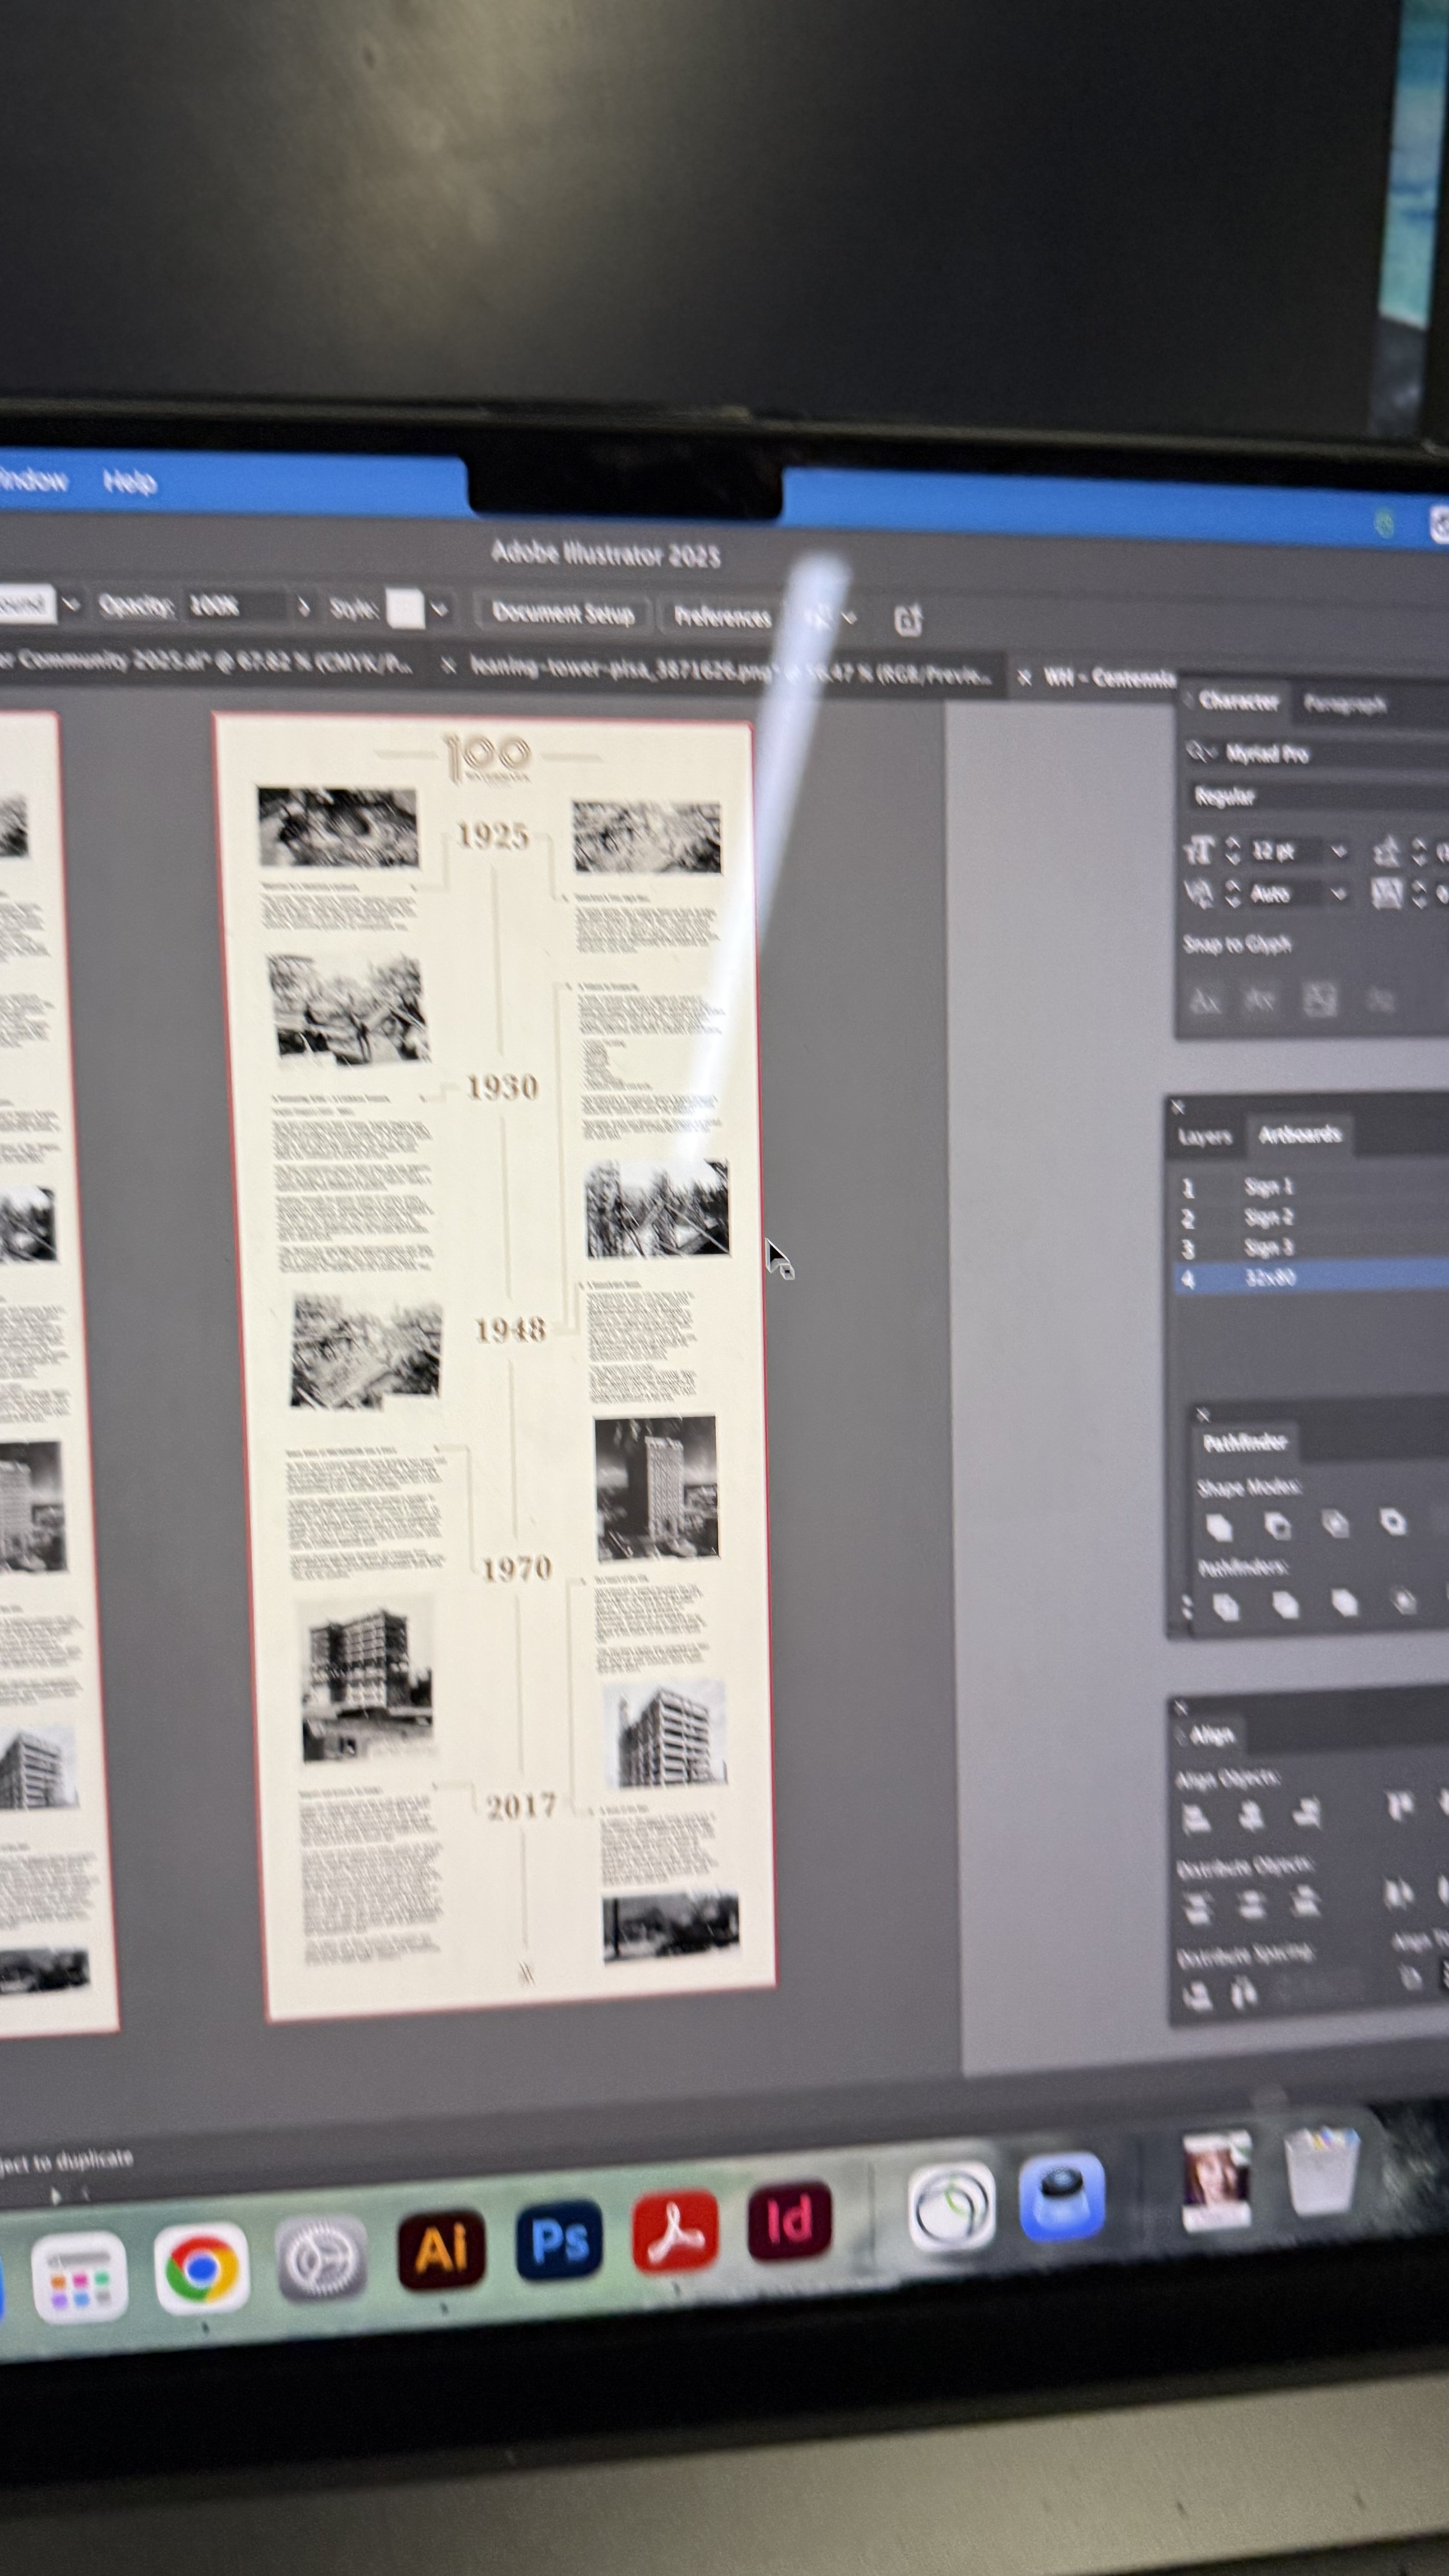This screenshot has height=2576, width=1449.
Task: Click the Preferences button
Action: click(x=722, y=617)
